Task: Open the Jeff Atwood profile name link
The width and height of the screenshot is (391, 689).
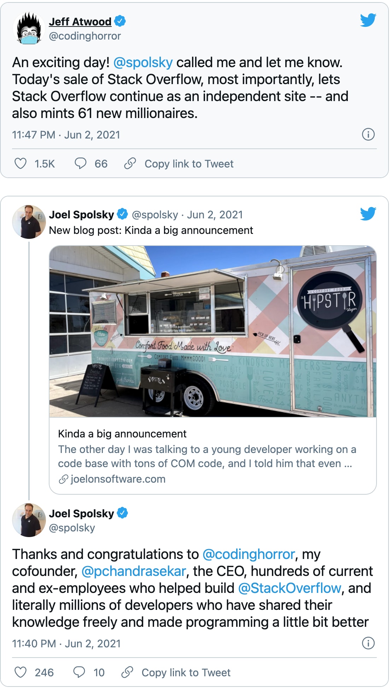Action: point(80,22)
